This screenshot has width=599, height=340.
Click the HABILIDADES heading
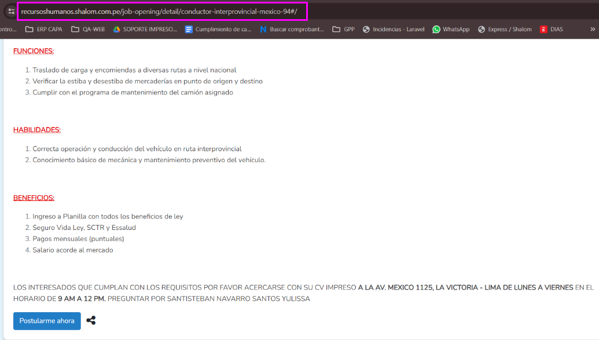(37, 130)
